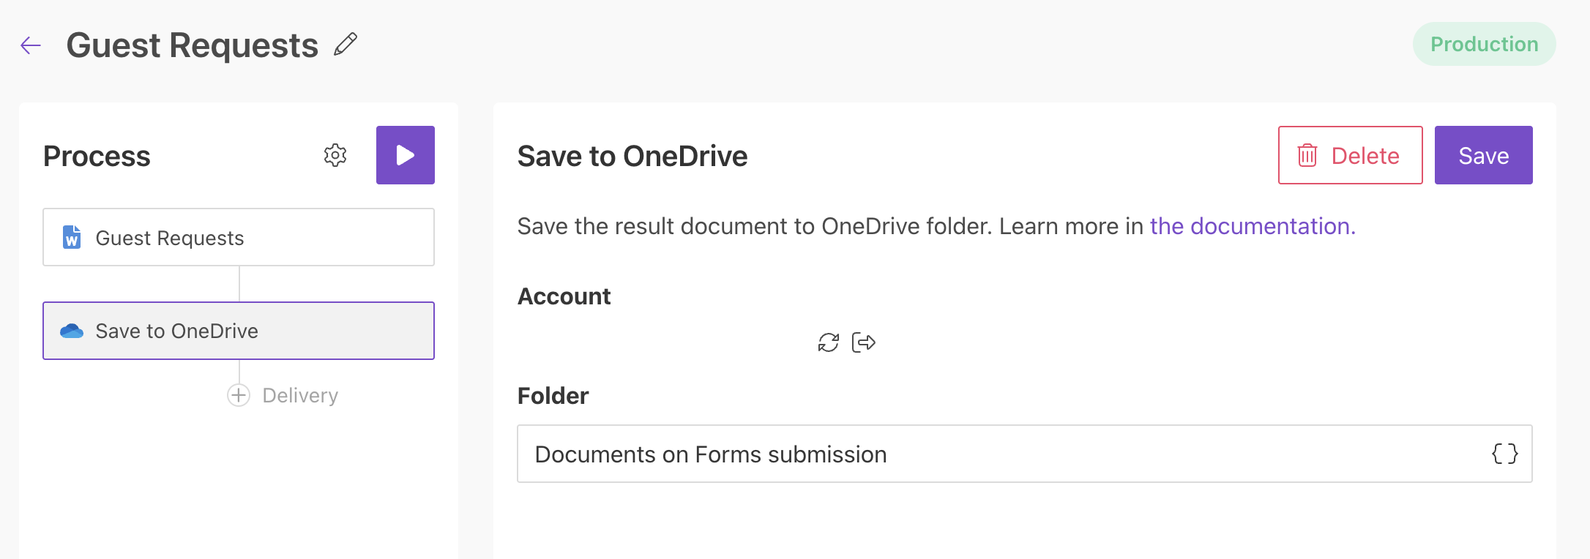1590x559 pixels.
Task: Select the Save to OneDrive step
Action: click(x=238, y=331)
